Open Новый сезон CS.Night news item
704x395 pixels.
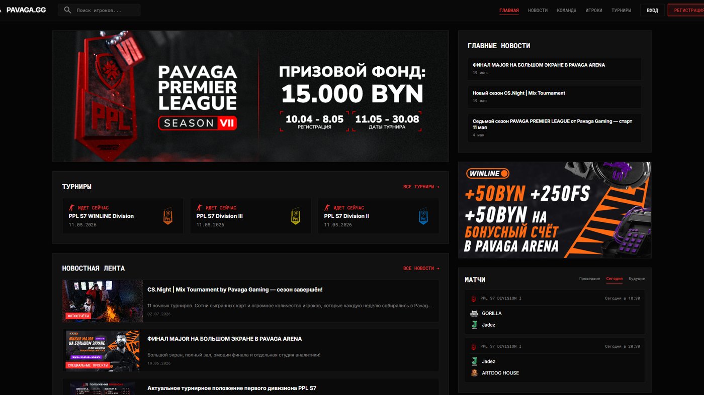point(555,97)
